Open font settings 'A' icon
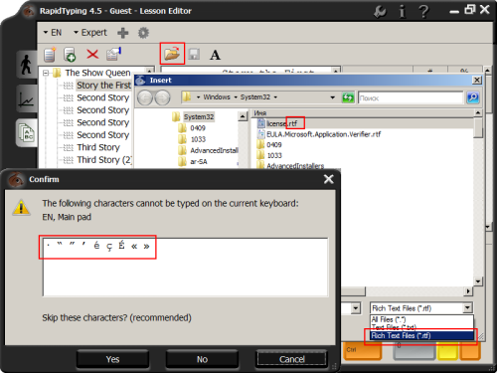 215,55
